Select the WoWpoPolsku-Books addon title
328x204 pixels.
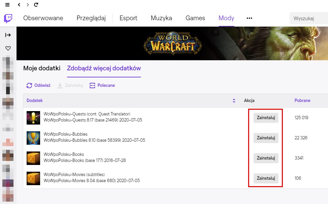pos(64,155)
